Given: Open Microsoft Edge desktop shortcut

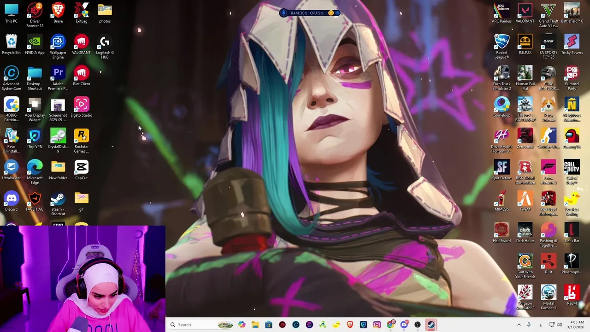Looking at the screenshot, I should 35,172.
